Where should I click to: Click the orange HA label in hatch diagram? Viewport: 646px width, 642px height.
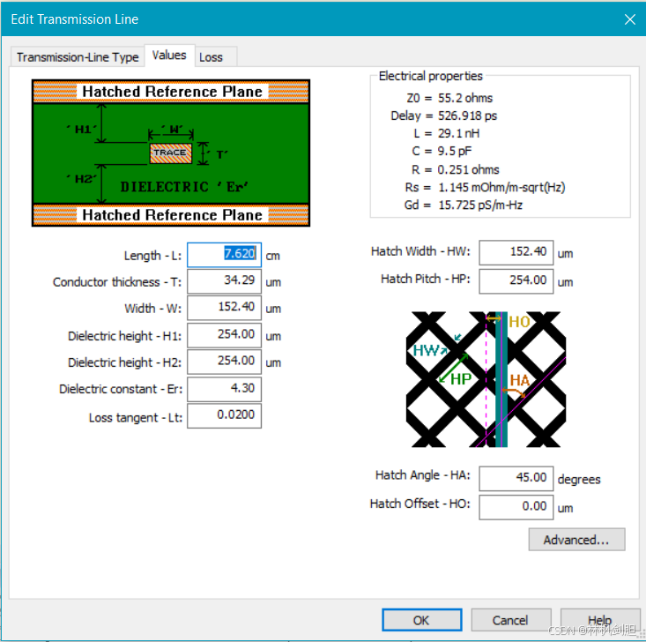coord(519,380)
